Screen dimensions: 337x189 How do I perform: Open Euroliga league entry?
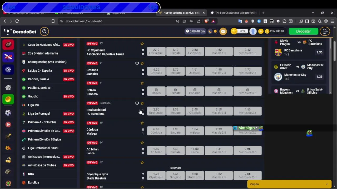point(48,182)
